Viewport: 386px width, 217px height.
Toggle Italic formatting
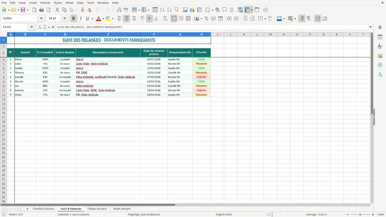pyautogui.click(x=81, y=19)
